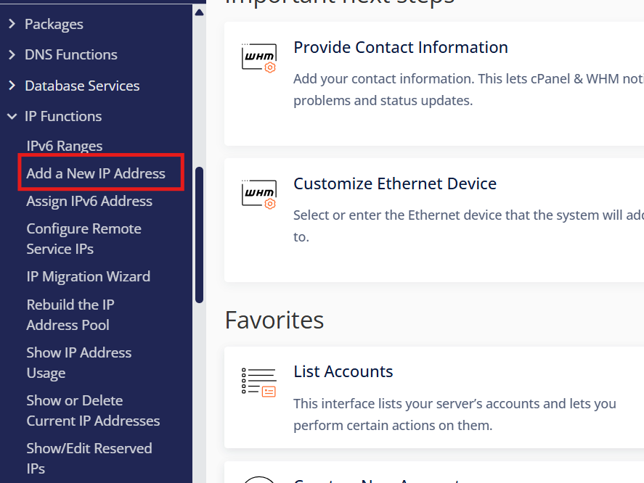Open Assign IPv6 Address page
This screenshot has width=644, height=483.
[89, 201]
